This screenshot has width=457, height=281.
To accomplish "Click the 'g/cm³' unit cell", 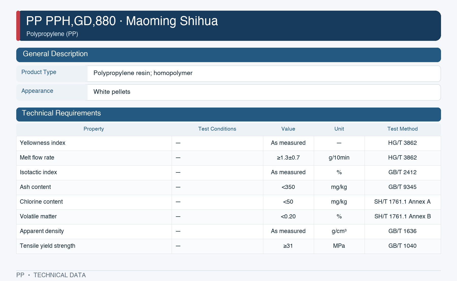I will click(339, 231).
